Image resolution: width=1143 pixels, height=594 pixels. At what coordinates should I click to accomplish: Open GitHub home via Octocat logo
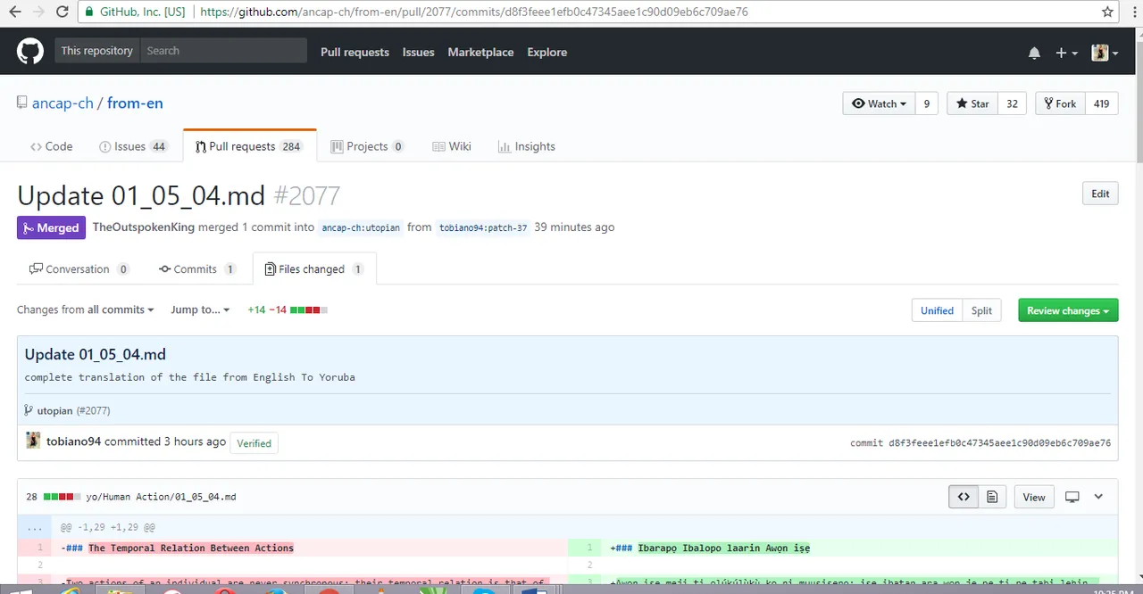tap(29, 52)
